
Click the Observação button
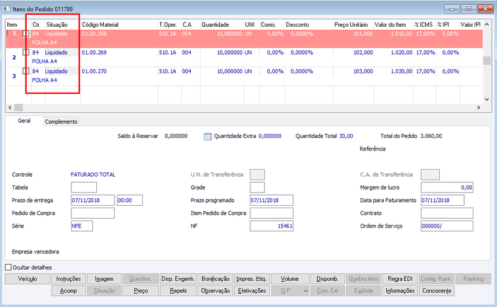pyautogui.click(x=216, y=291)
